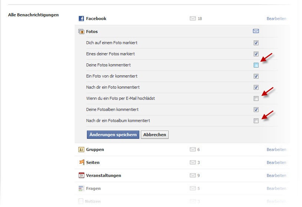Check 'Nach dir ein Fotoalbum kommentiert'

[256, 121]
